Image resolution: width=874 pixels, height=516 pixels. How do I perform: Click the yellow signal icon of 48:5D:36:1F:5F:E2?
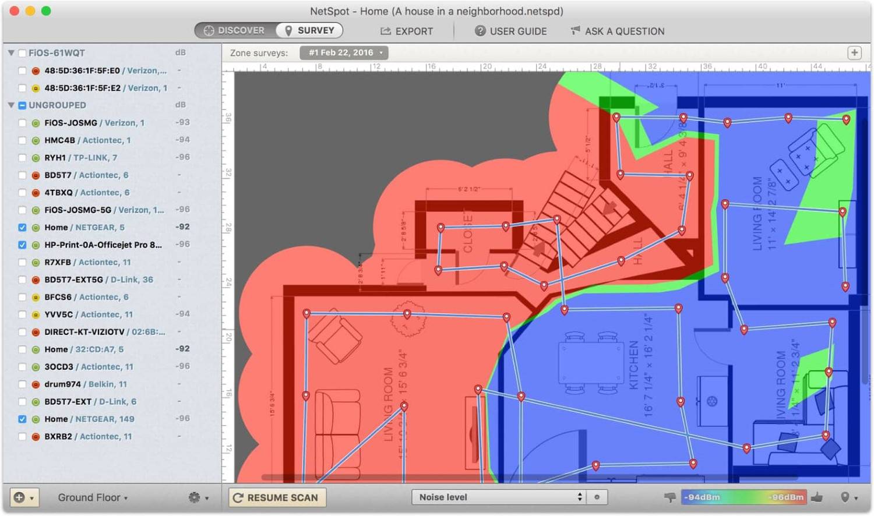coord(36,88)
